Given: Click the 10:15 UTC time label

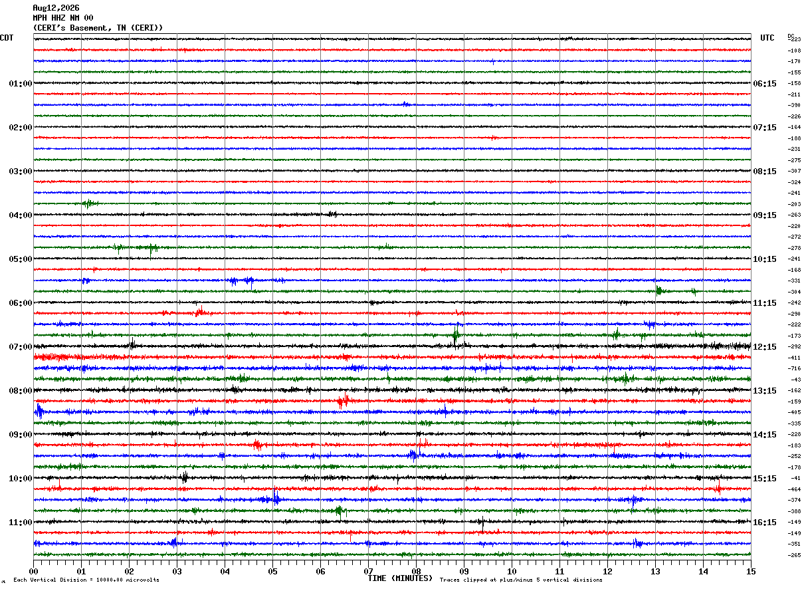Looking at the screenshot, I should [765, 259].
